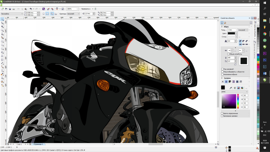Collapse the Заливка section

(x=222, y=78)
